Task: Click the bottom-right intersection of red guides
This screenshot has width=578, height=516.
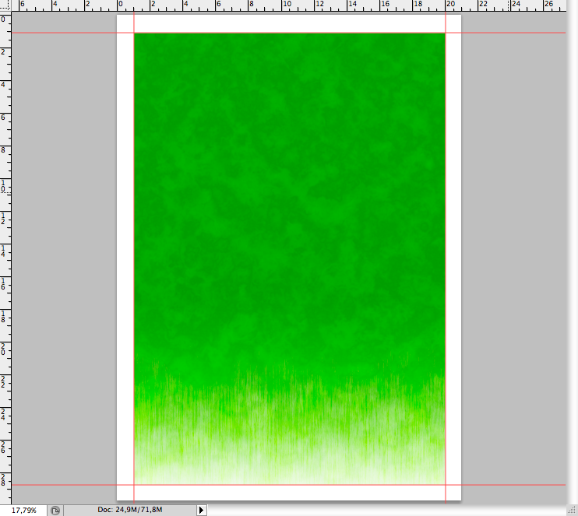Action: pos(446,485)
